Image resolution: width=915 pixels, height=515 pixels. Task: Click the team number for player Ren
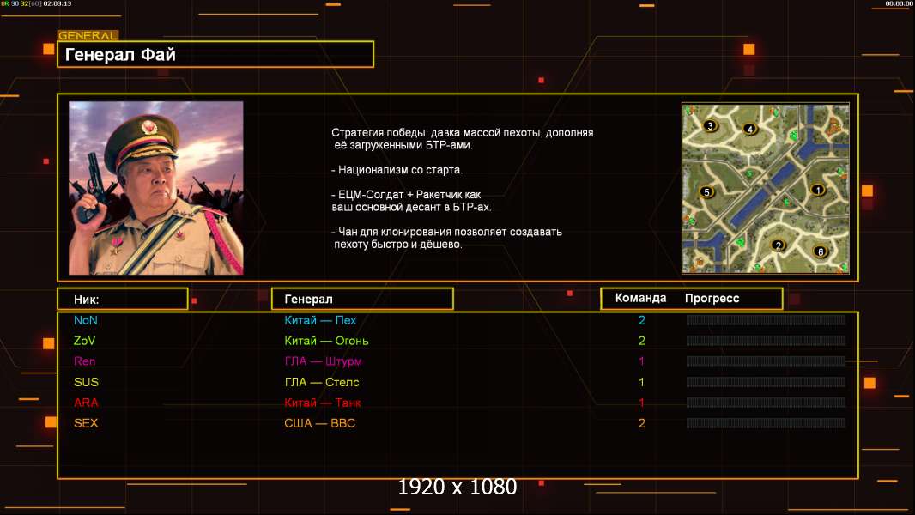click(x=642, y=361)
